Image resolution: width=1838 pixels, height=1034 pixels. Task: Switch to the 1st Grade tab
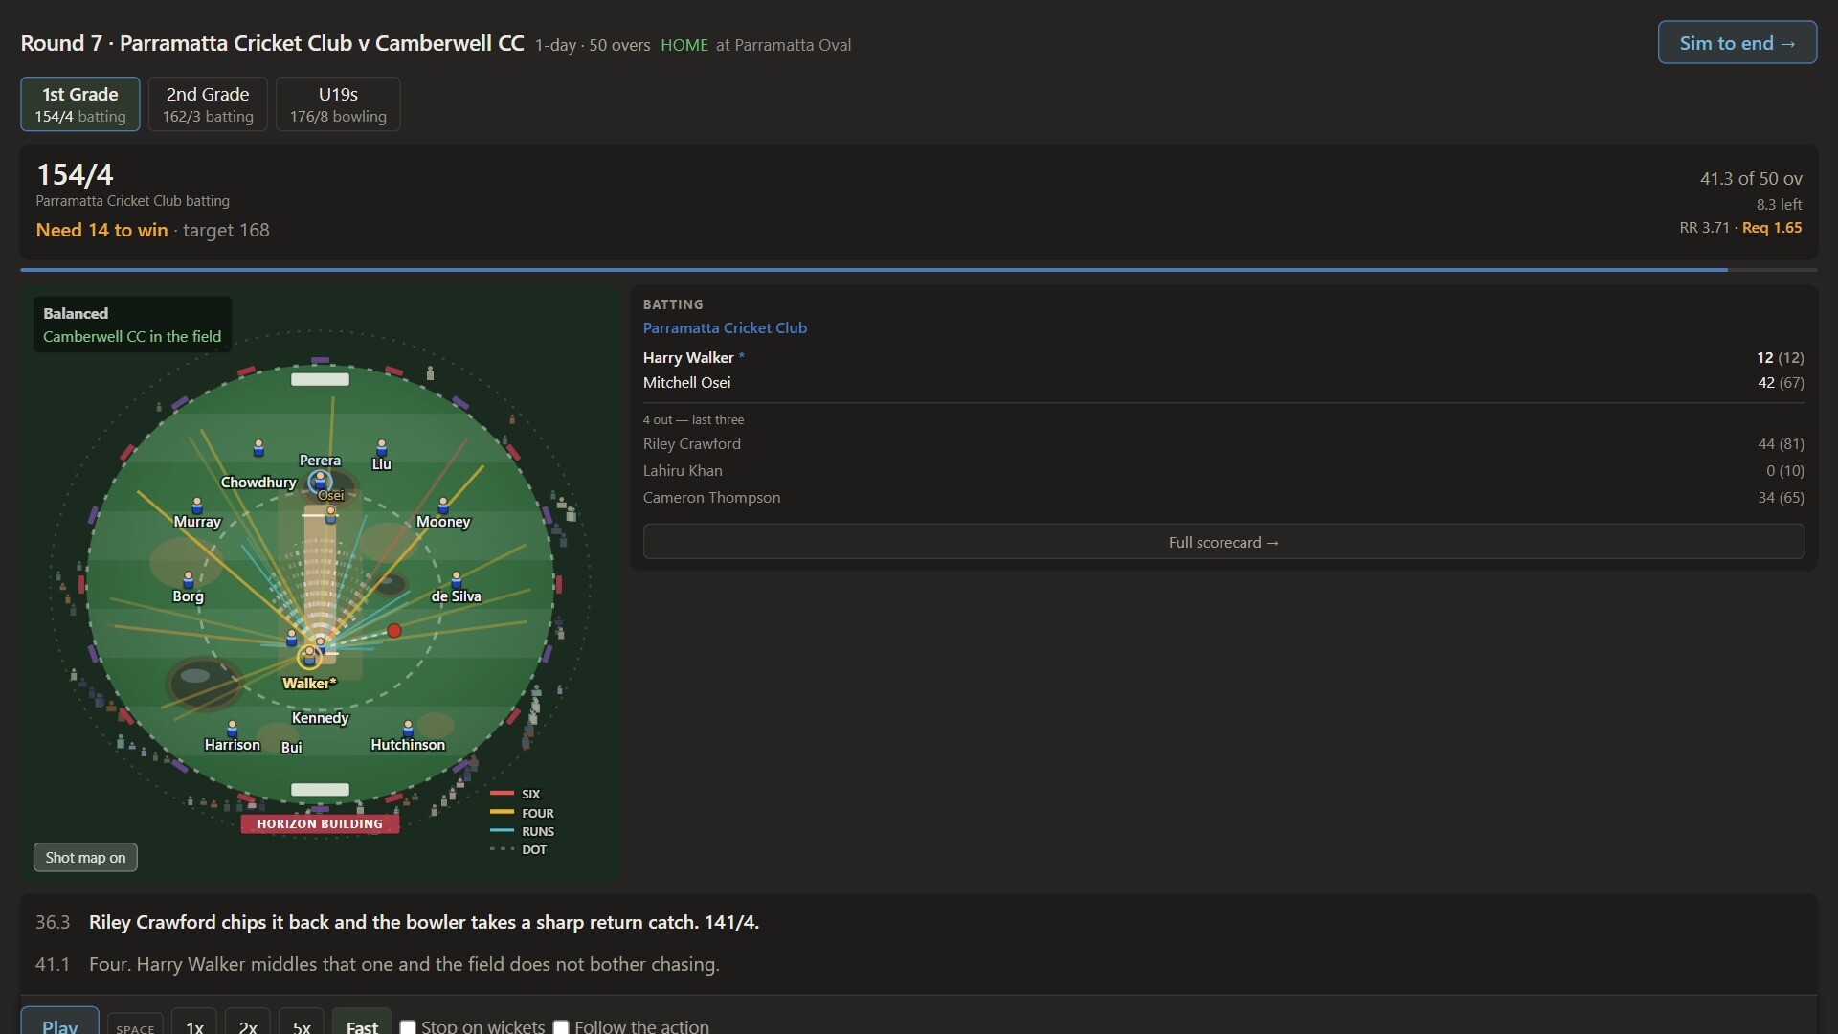pyautogui.click(x=80, y=104)
